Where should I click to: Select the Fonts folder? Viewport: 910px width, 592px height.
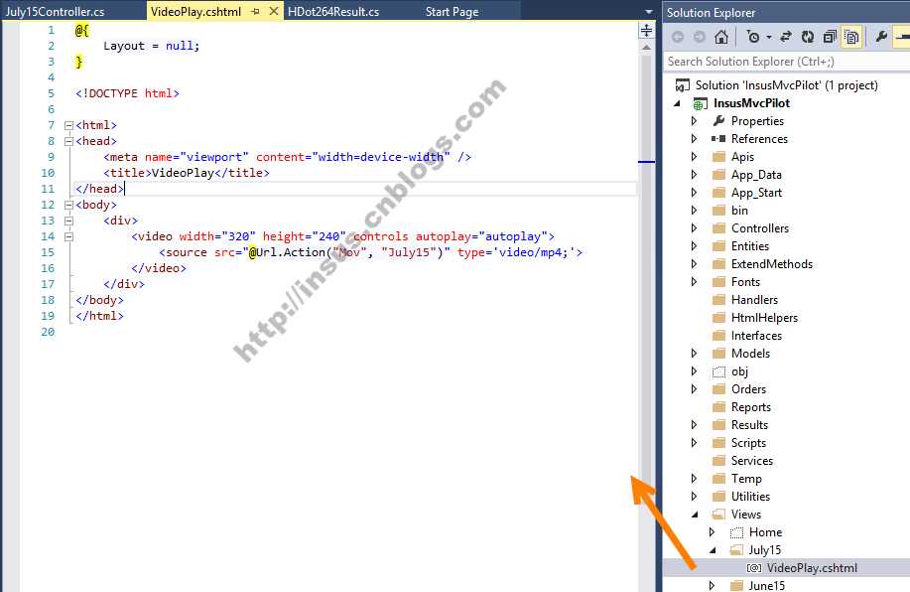click(745, 282)
